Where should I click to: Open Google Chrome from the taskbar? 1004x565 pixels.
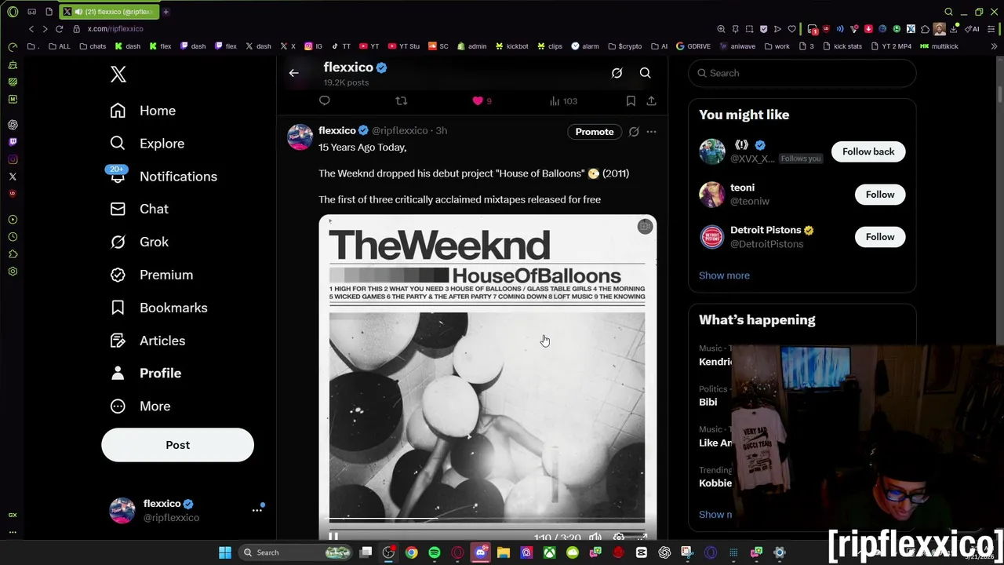411,552
